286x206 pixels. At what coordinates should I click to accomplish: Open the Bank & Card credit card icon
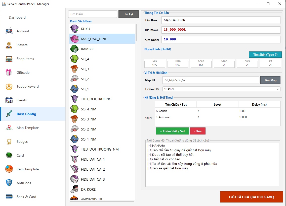[9, 196]
